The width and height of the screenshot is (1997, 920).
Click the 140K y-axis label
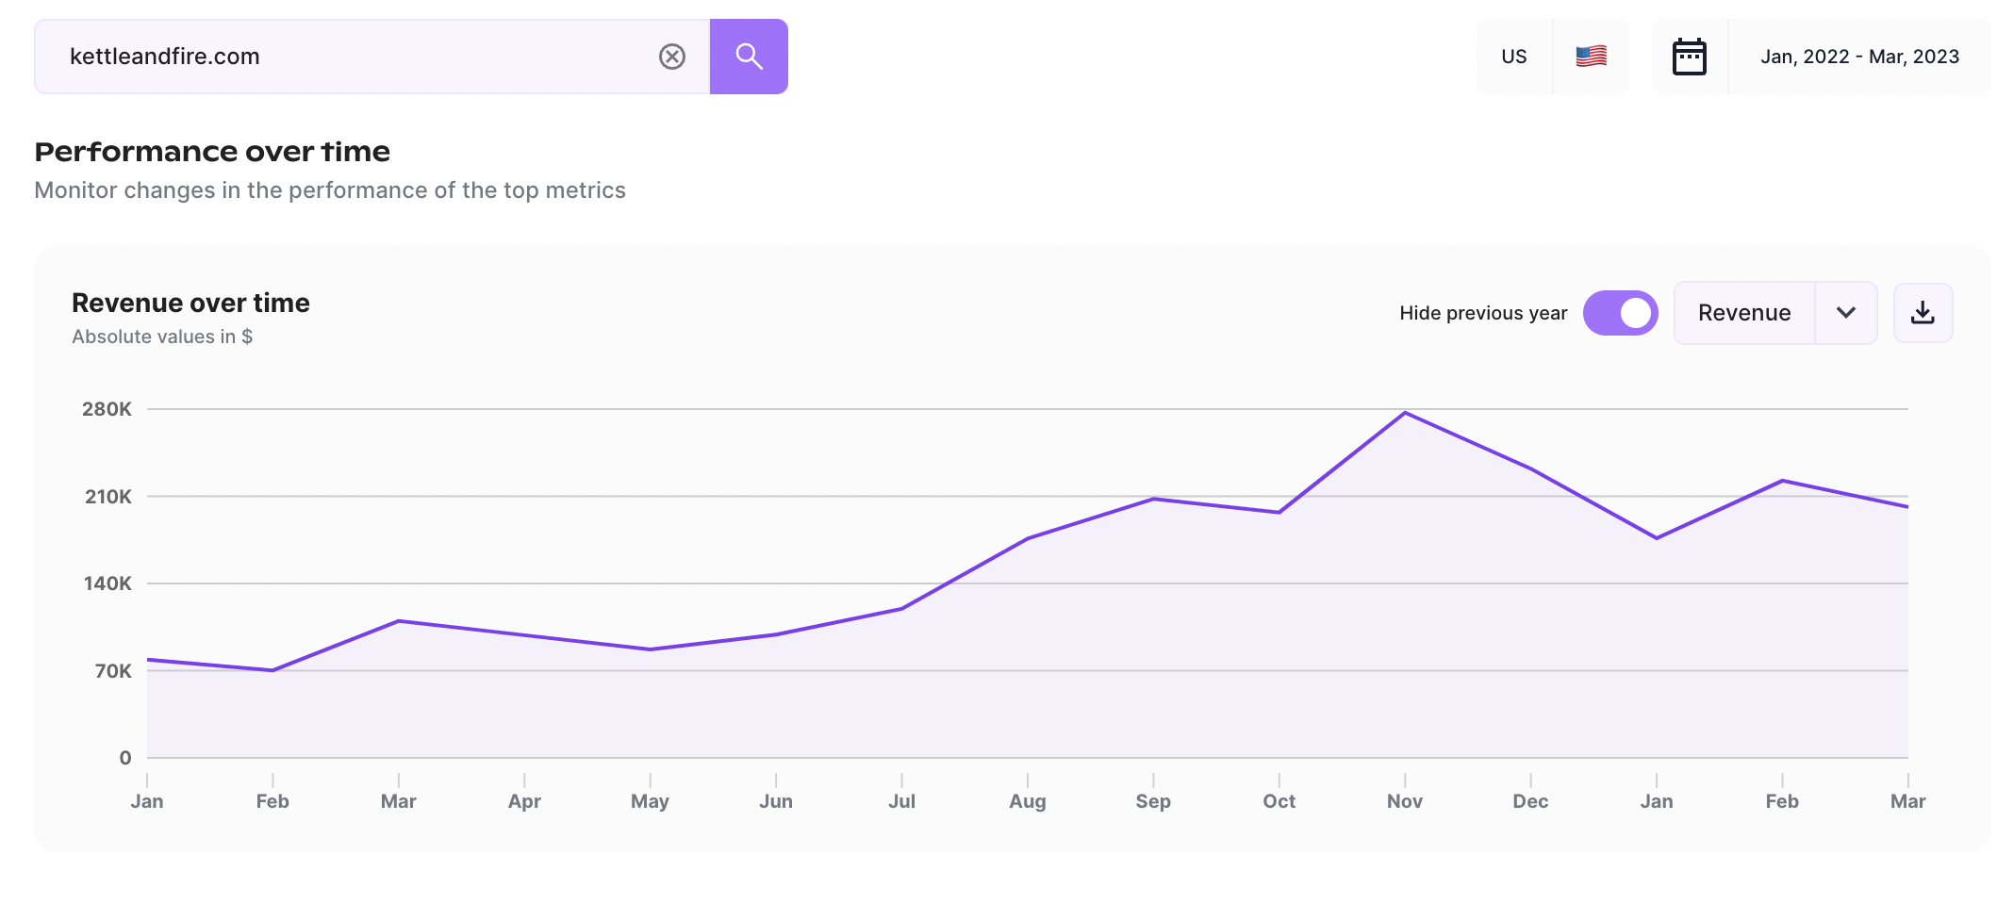pos(107,583)
